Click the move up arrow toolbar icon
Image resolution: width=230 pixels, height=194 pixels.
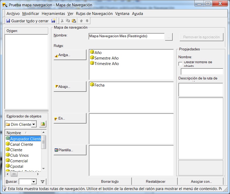(81, 21)
